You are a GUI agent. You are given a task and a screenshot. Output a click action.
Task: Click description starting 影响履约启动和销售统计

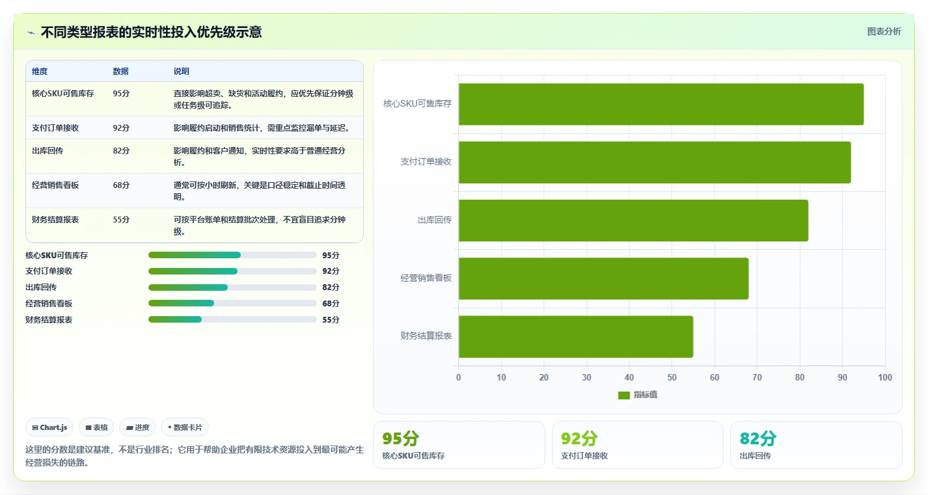(262, 128)
